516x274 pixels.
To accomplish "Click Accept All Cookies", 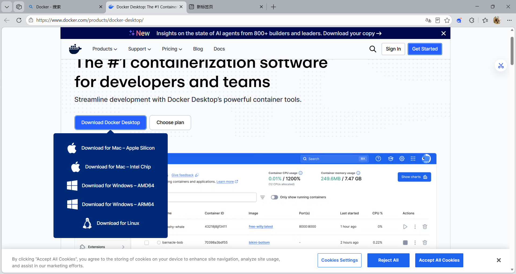I will coord(439,260).
